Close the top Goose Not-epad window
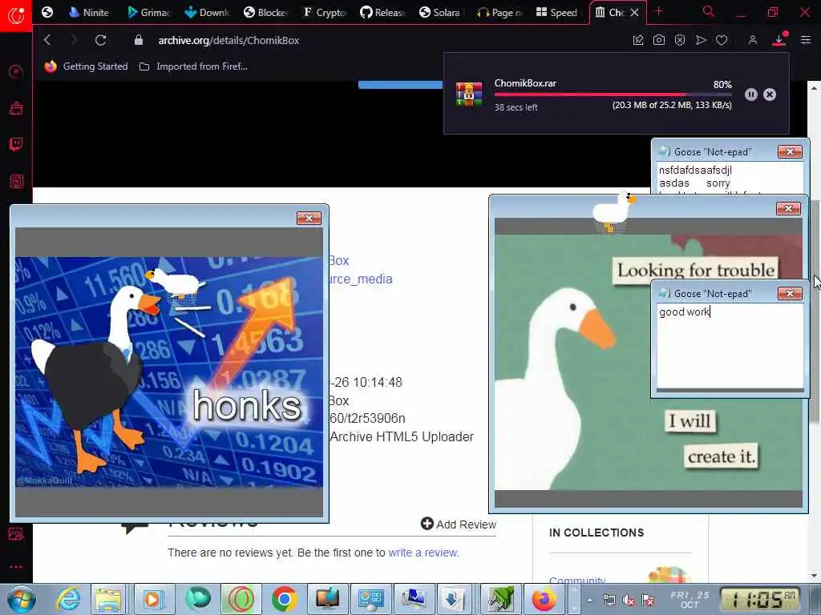821x615 pixels. pos(790,151)
